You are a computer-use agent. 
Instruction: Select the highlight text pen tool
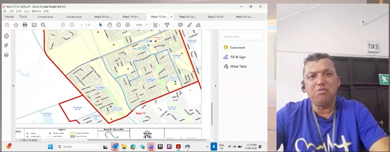pos(189,25)
